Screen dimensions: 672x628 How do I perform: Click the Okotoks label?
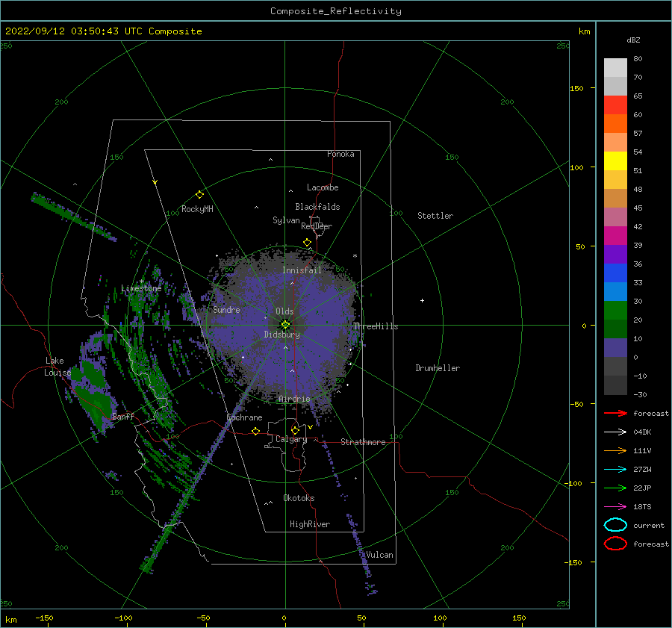pos(299,498)
